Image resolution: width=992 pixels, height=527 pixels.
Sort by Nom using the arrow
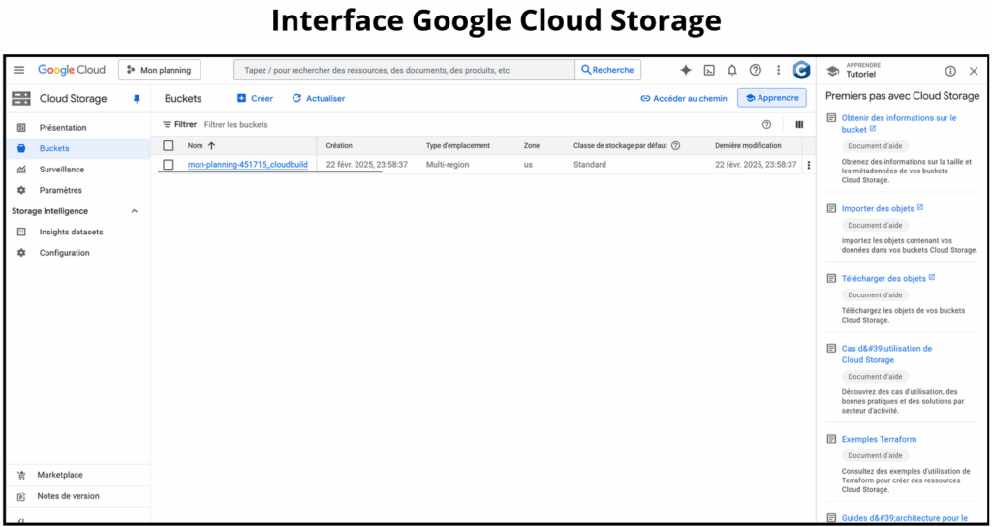pos(211,145)
